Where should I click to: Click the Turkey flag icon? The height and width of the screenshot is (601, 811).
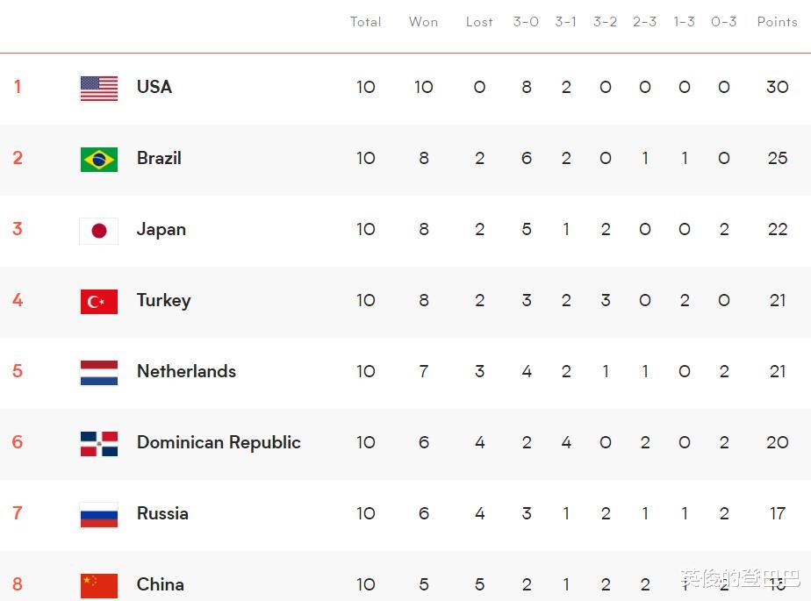coord(99,302)
